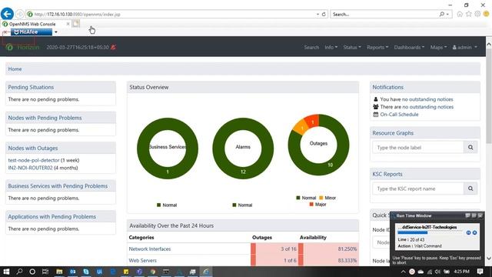Open the Web Servers category link
This screenshot has height=277, width=492.
coord(142,260)
